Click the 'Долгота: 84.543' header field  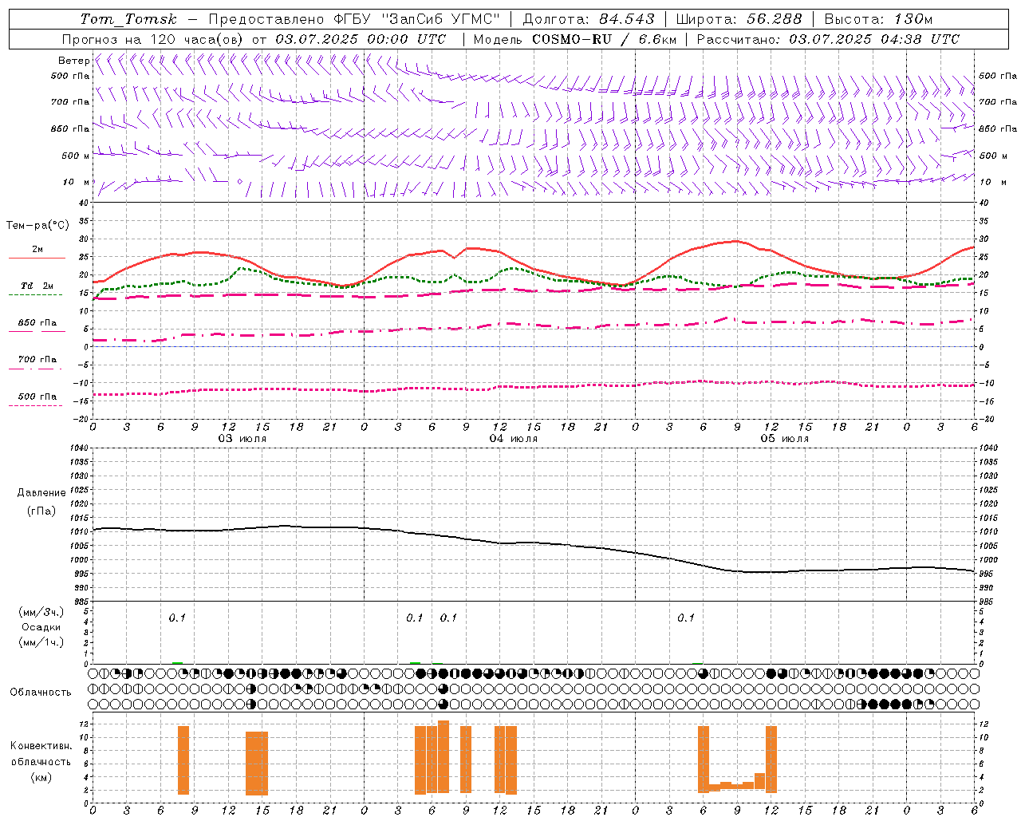(589, 19)
